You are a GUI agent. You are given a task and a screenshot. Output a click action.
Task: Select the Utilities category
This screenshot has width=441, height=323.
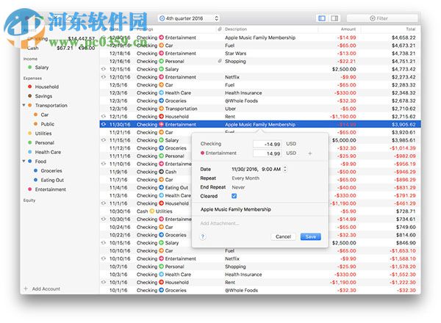pos(43,134)
